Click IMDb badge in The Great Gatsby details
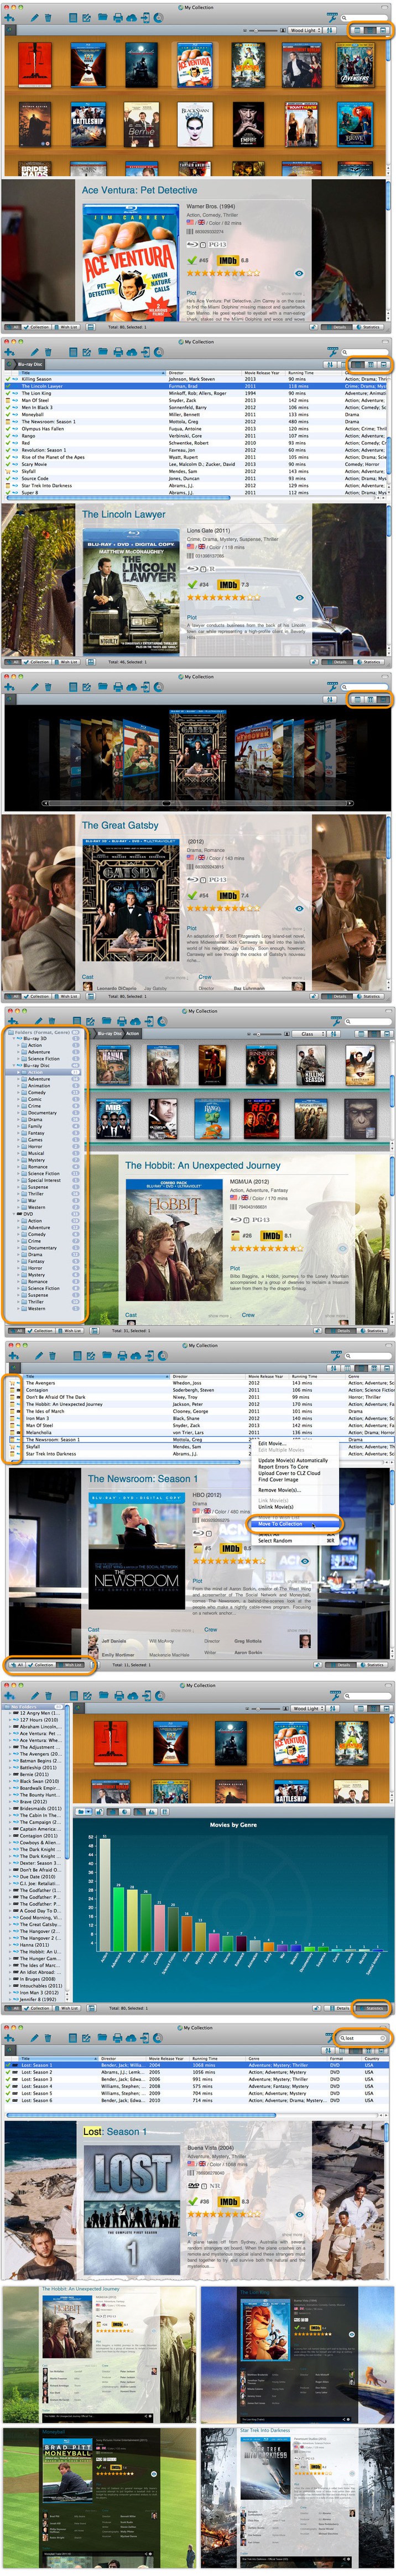This screenshot has width=396, height=2576. click(x=228, y=896)
